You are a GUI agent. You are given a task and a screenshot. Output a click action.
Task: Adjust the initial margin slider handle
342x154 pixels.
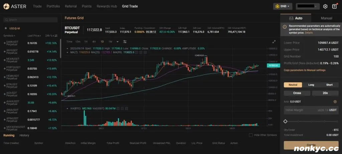click(x=285, y=121)
